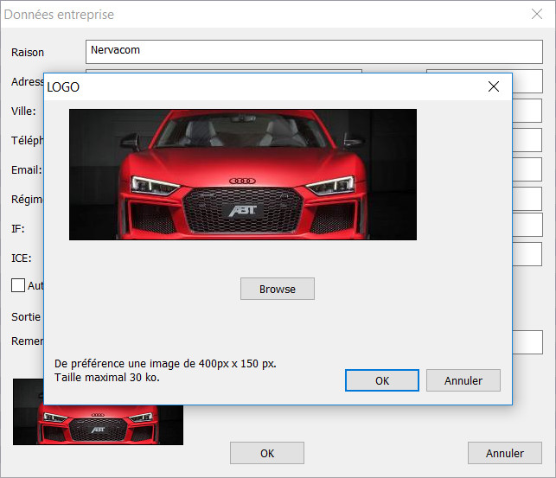The image size is (556, 478).
Task: Click OK at the bottom of Données entreprise
Action: tap(266, 453)
